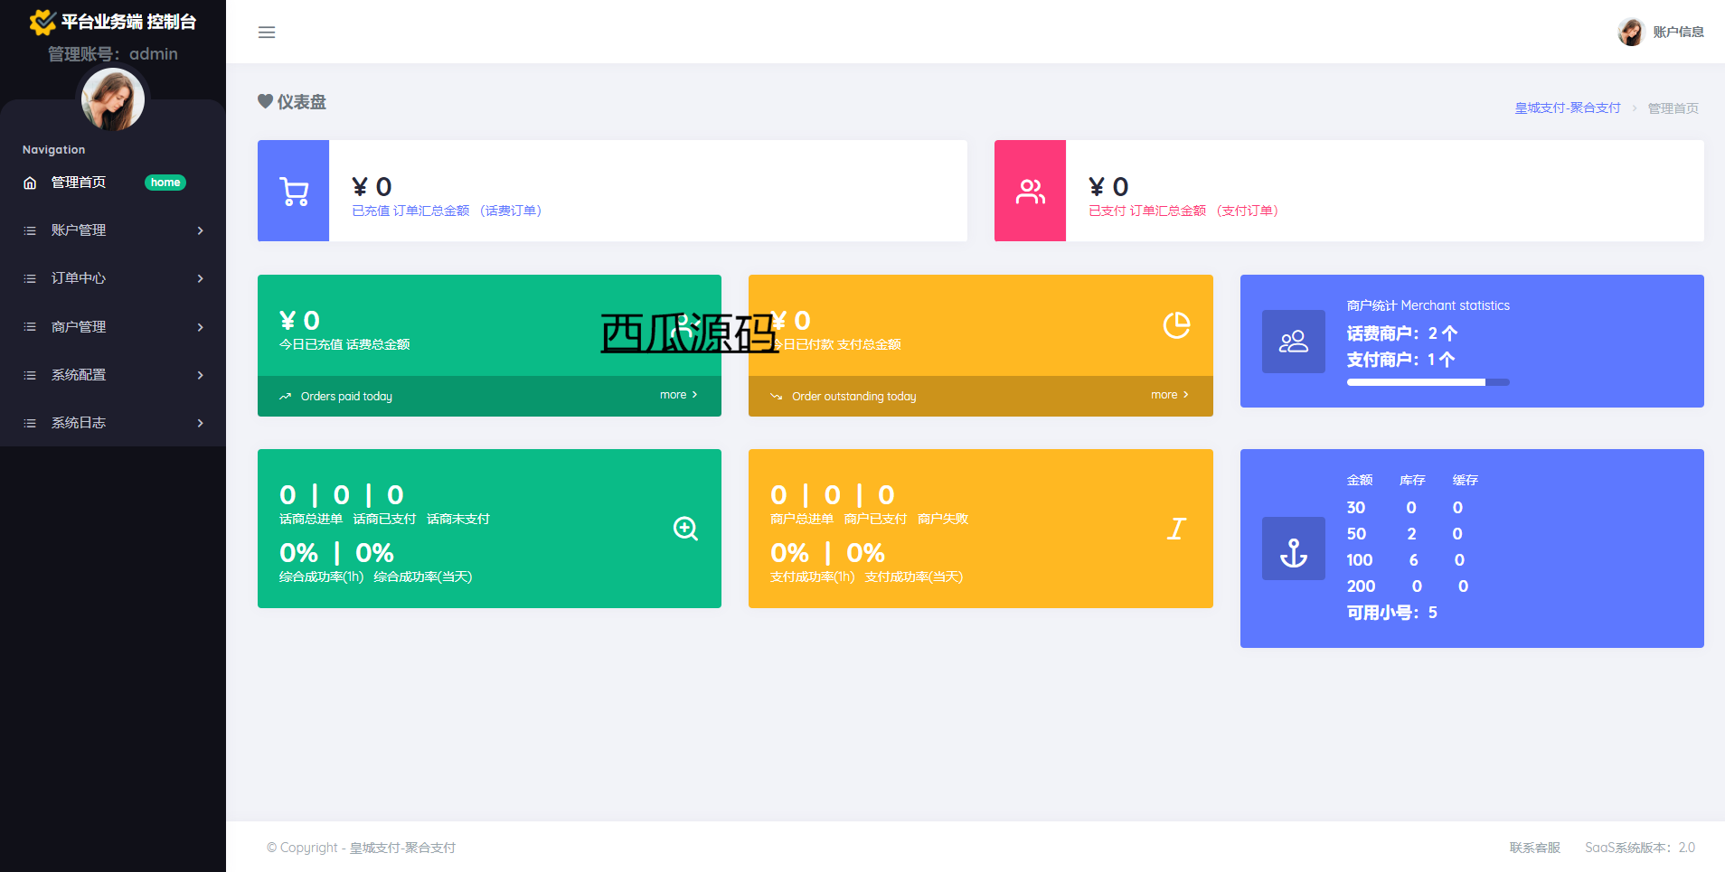Open the 账户管理 menu item
Image resolution: width=1725 pixels, height=872 pixels.
click(x=113, y=230)
